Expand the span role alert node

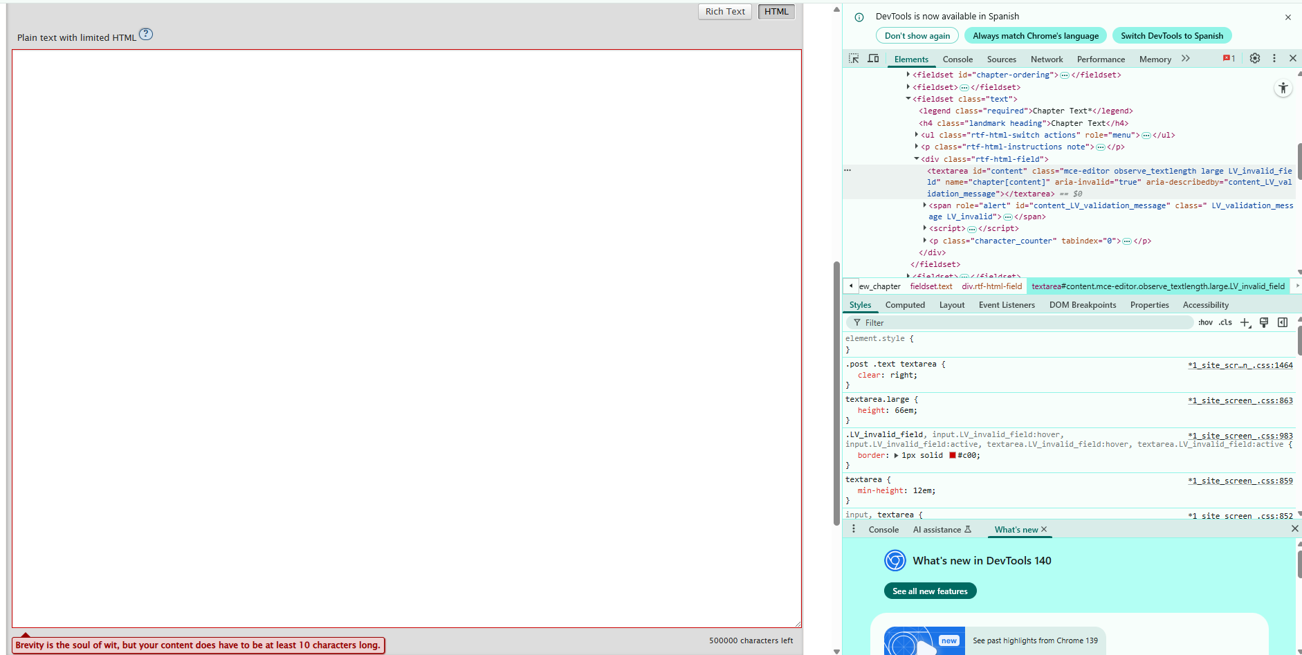pos(925,205)
